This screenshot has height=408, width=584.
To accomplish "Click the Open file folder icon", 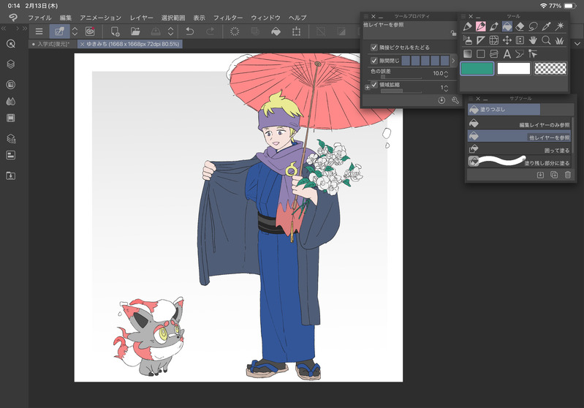I will (135, 31).
